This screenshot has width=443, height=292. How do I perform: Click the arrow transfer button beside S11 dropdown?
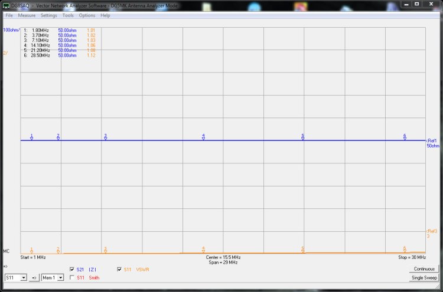tap(34, 277)
